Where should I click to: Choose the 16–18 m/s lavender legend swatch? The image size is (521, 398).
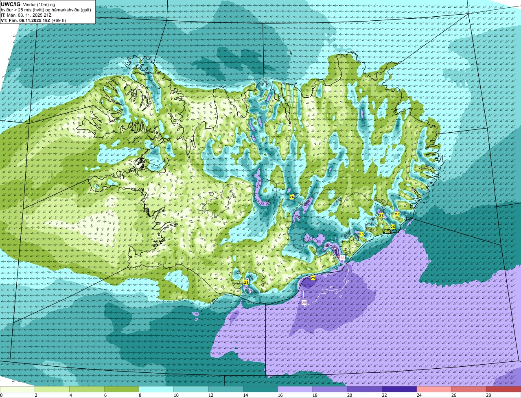click(x=295, y=389)
